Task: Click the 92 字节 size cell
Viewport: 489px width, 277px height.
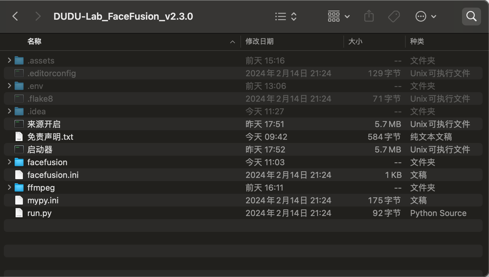Action: tap(387, 213)
